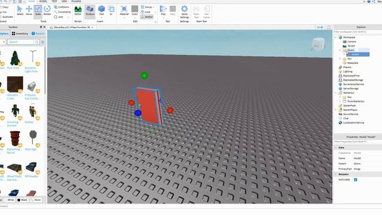Open the UI insert tool
This screenshot has height=215, width=382.
coord(111,11)
